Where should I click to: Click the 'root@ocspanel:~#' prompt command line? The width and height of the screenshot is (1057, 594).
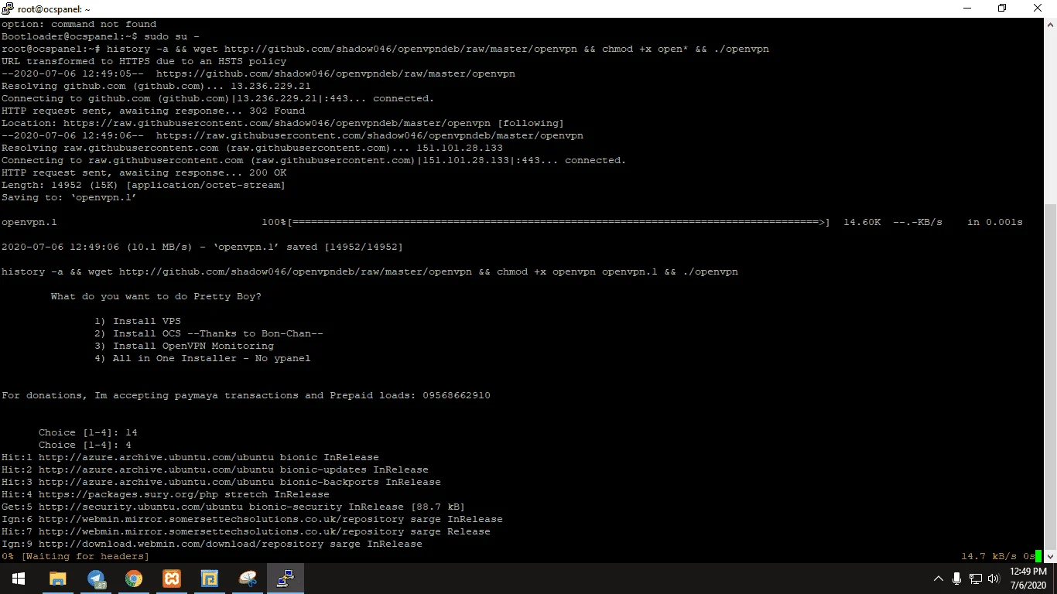pos(385,49)
